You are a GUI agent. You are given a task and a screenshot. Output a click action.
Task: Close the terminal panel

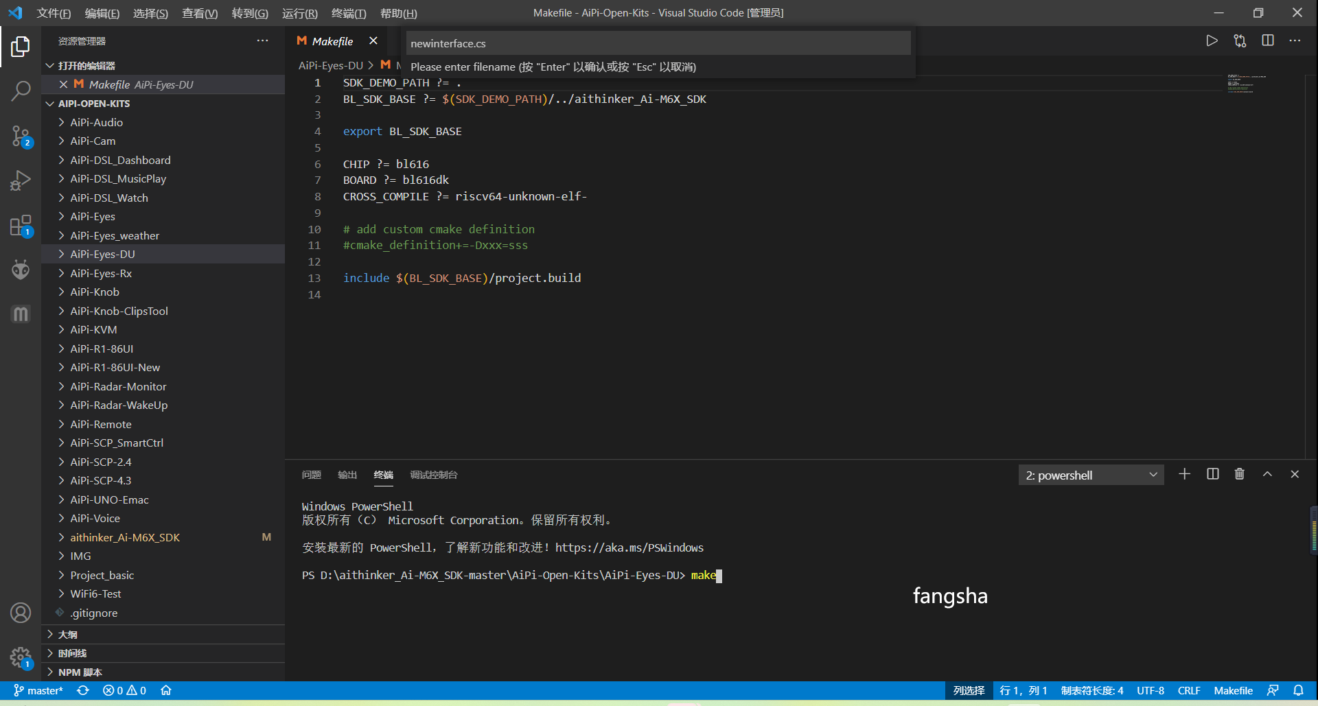1295,474
